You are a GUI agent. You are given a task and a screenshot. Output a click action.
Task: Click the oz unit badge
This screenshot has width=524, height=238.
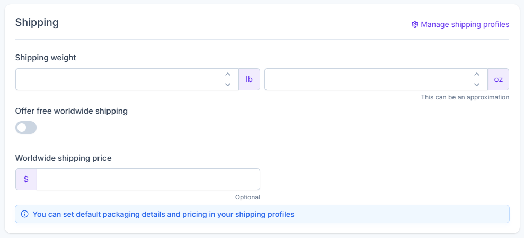tap(498, 79)
